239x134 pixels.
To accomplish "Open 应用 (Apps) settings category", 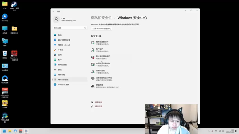I will pos(70,55).
